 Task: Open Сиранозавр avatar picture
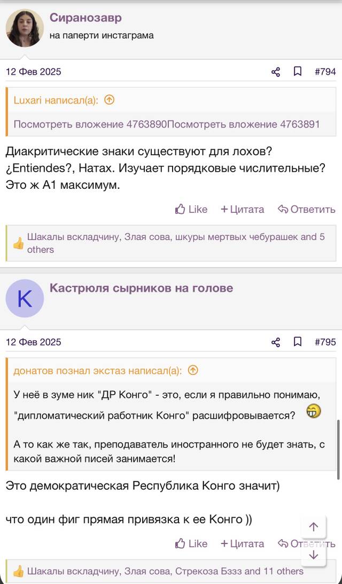(25, 28)
